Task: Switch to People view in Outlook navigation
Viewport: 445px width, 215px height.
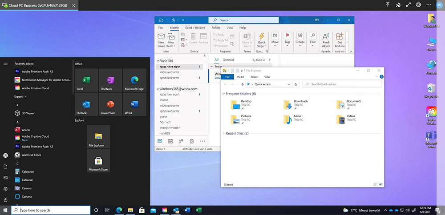Action: [x=181, y=141]
